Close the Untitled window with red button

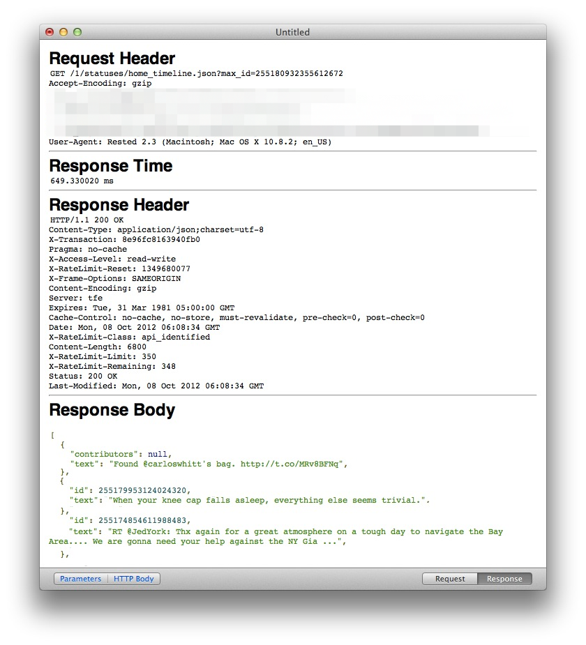tap(50, 32)
